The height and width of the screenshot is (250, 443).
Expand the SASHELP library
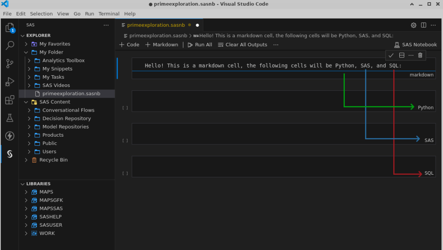pyautogui.click(x=26, y=217)
